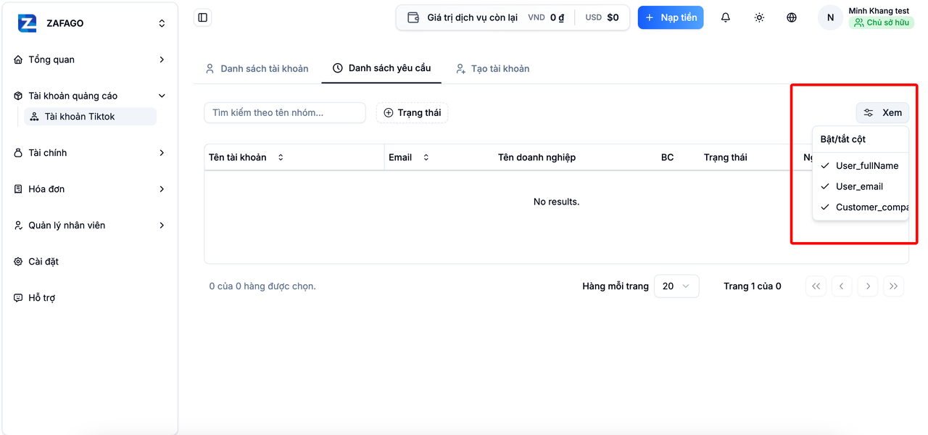Open the Trạng thái filter button
928x435 pixels.
click(x=412, y=112)
